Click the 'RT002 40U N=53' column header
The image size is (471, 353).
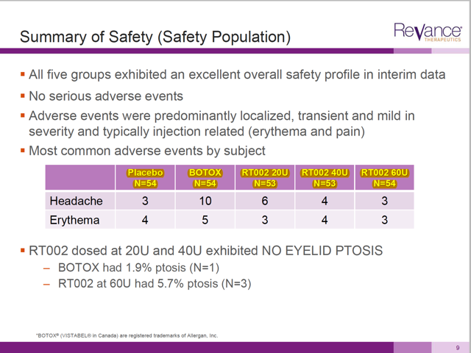[325, 178]
